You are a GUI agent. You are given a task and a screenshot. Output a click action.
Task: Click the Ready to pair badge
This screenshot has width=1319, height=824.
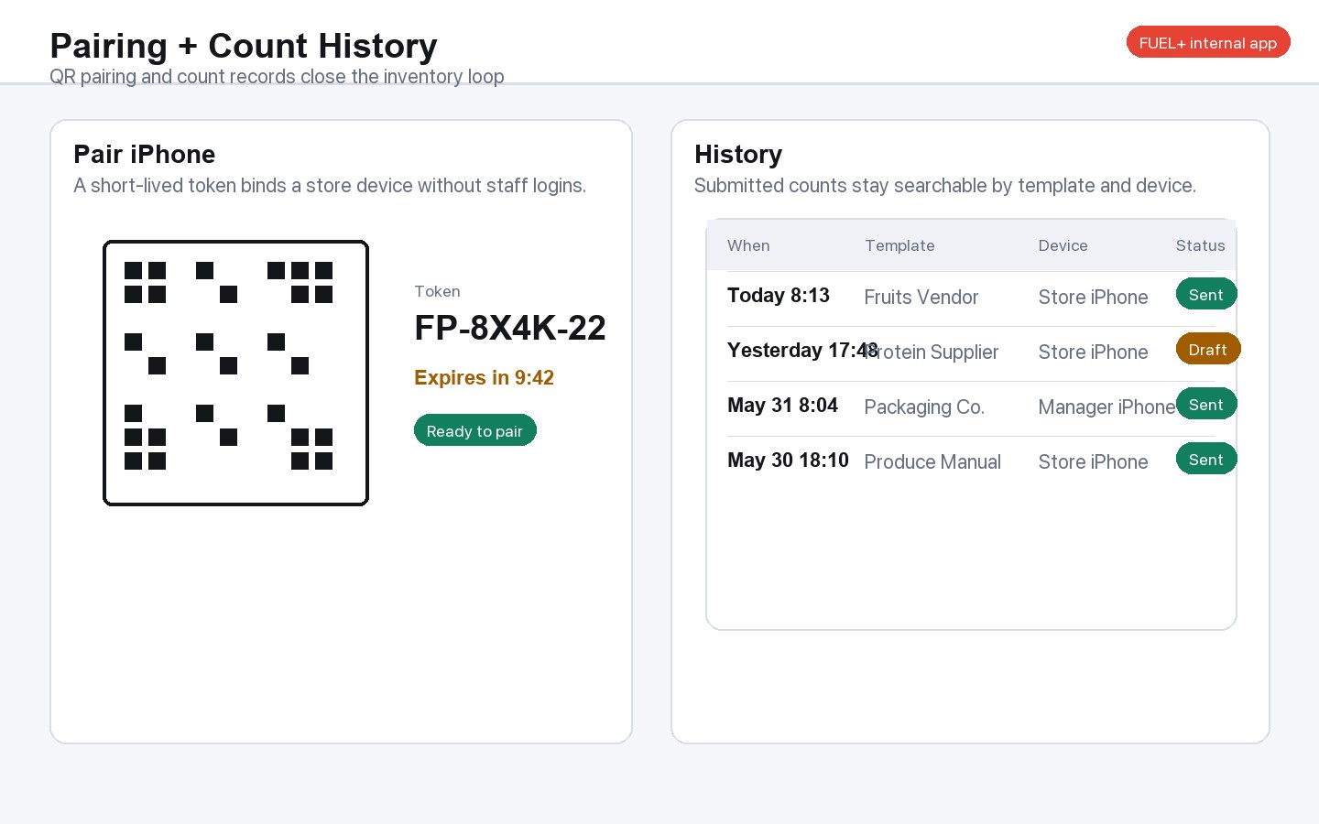(x=474, y=430)
